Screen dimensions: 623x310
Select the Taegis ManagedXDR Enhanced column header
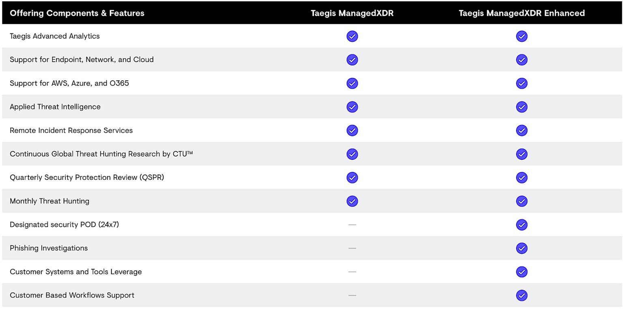pos(522,13)
